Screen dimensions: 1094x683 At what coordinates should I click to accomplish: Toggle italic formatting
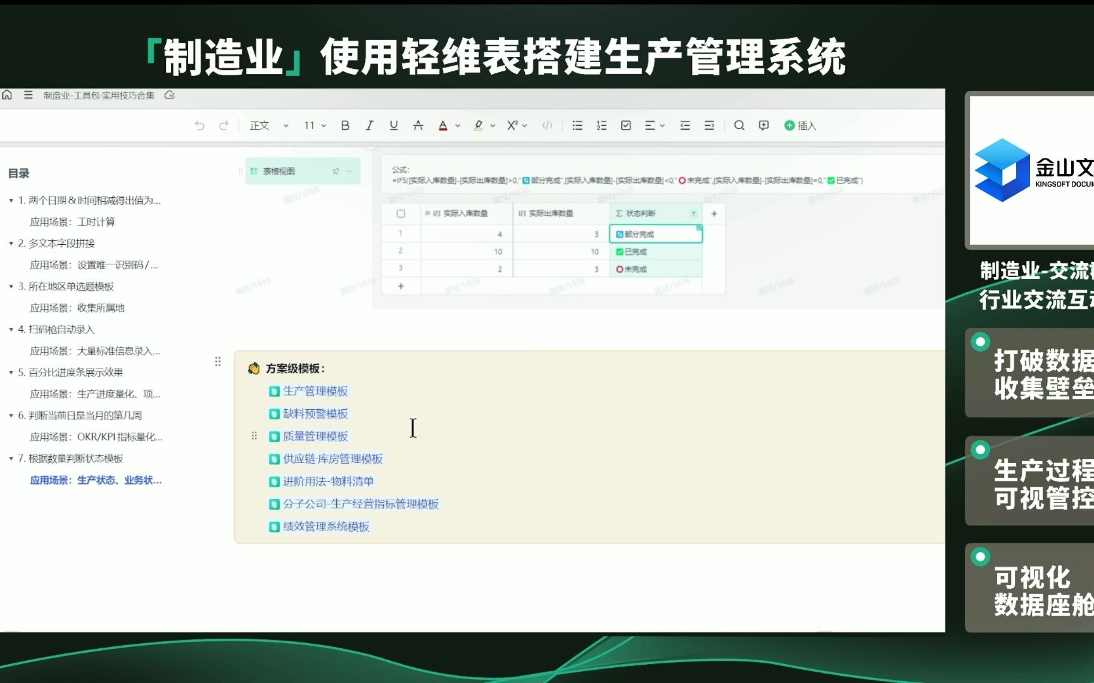coord(369,125)
